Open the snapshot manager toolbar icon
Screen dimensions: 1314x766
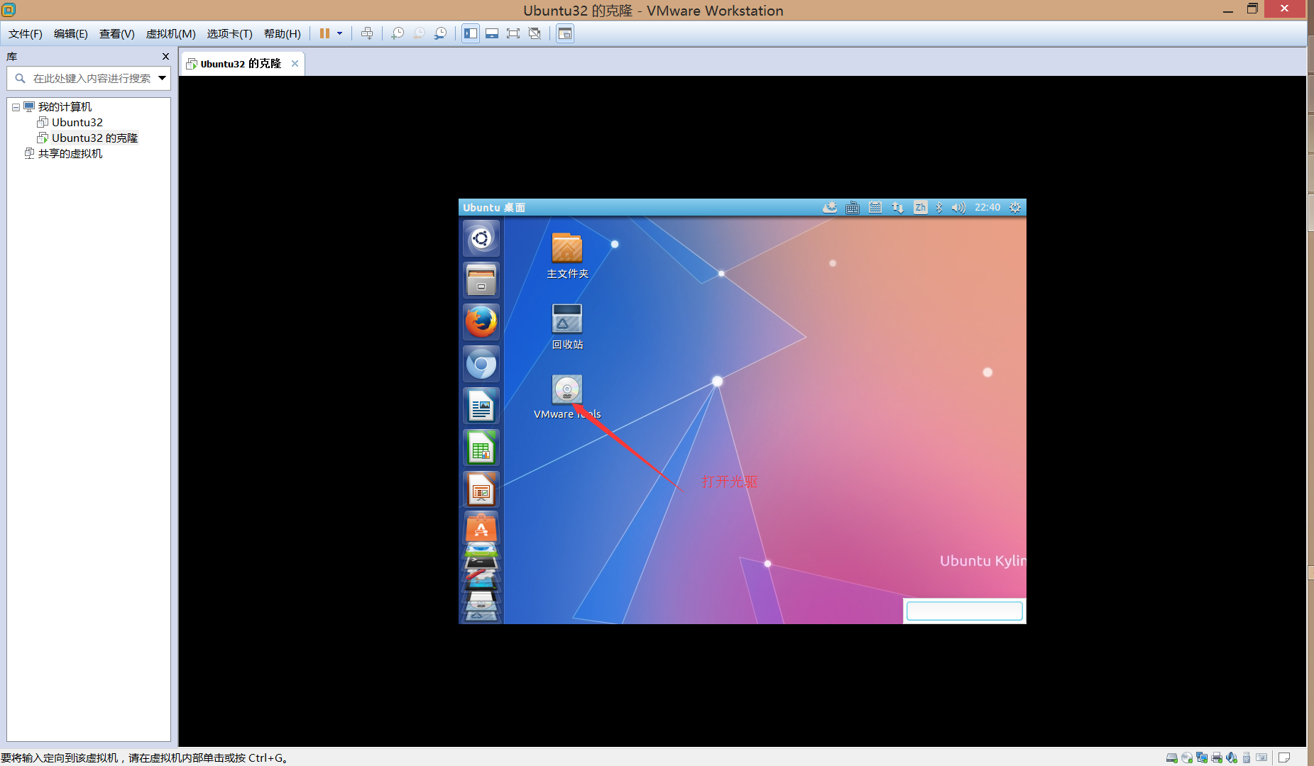click(x=440, y=33)
